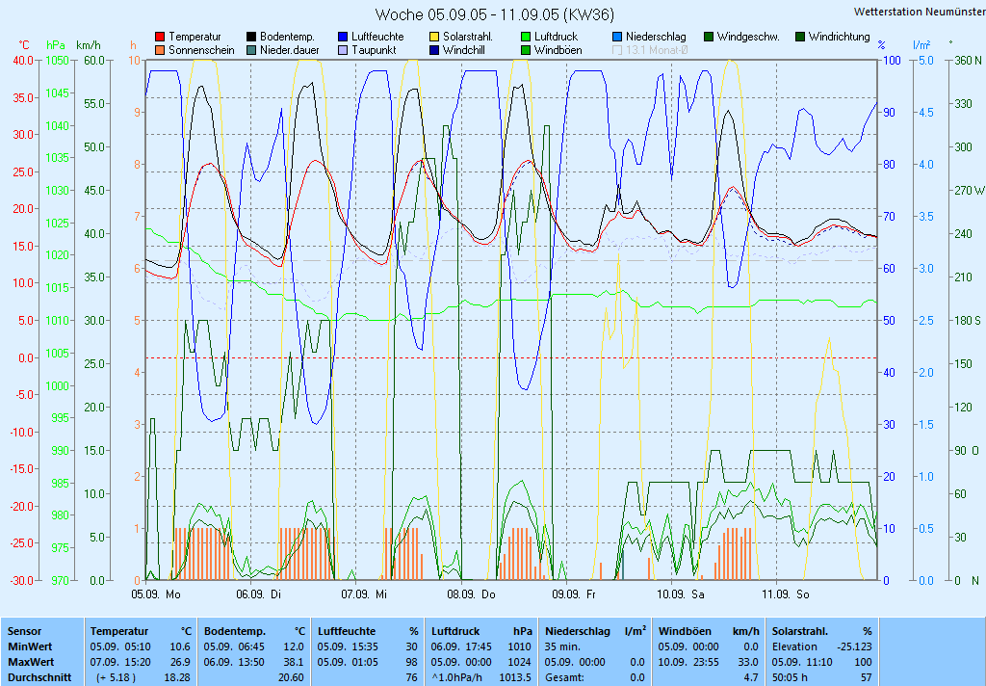Viewport: 986px width, 686px height.
Task: Click the pressure maximum value 1024
Action: [520, 662]
